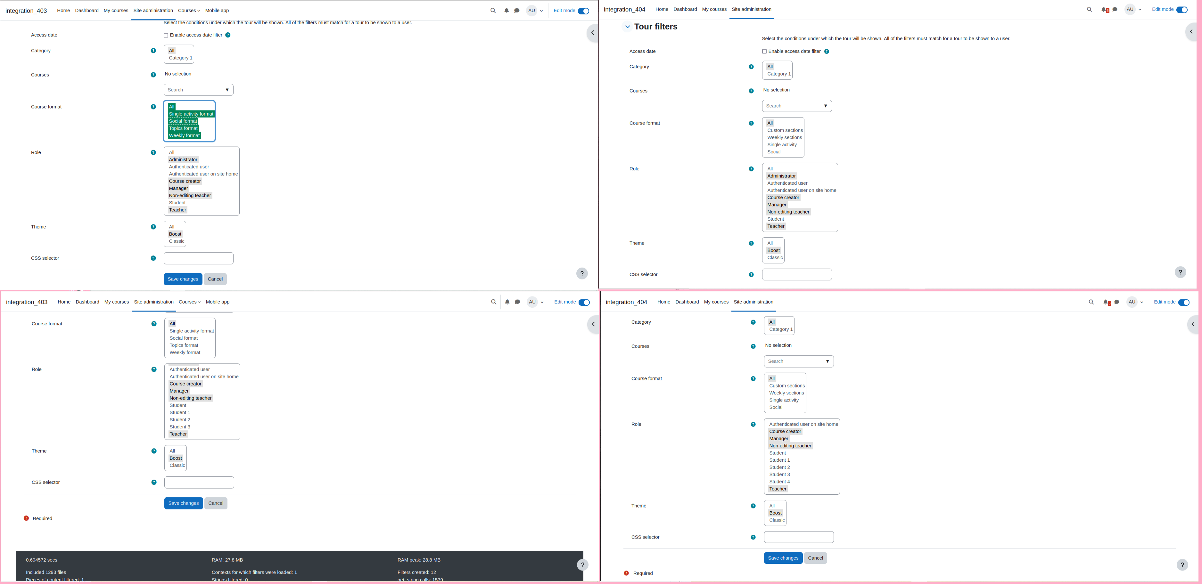The width and height of the screenshot is (1202, 584).
Task: Toggle Edit mode in lower integration_403 window
Action: [584, 302]
